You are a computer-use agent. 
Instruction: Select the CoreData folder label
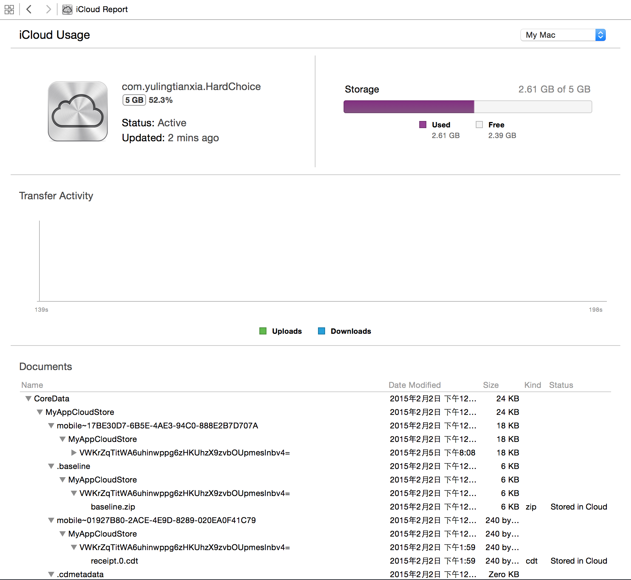pyautogui.click(x=52, y=399)
